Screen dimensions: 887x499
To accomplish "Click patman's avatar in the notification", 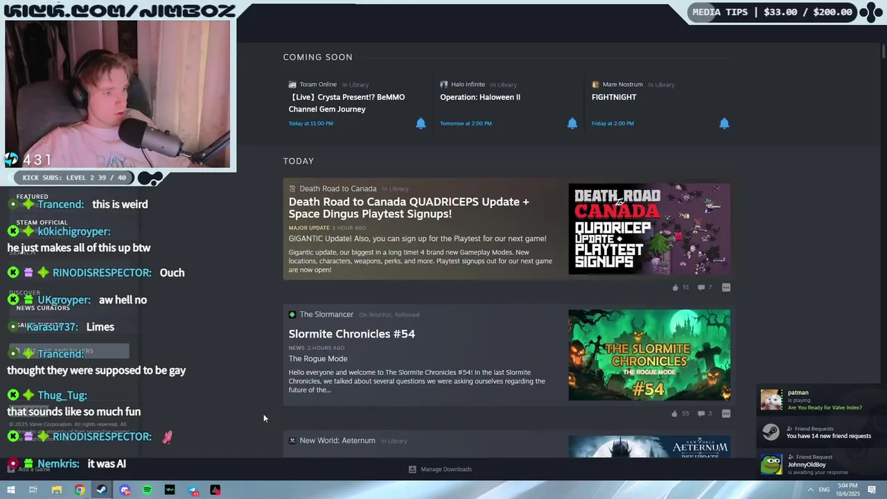I will (771, 400).
